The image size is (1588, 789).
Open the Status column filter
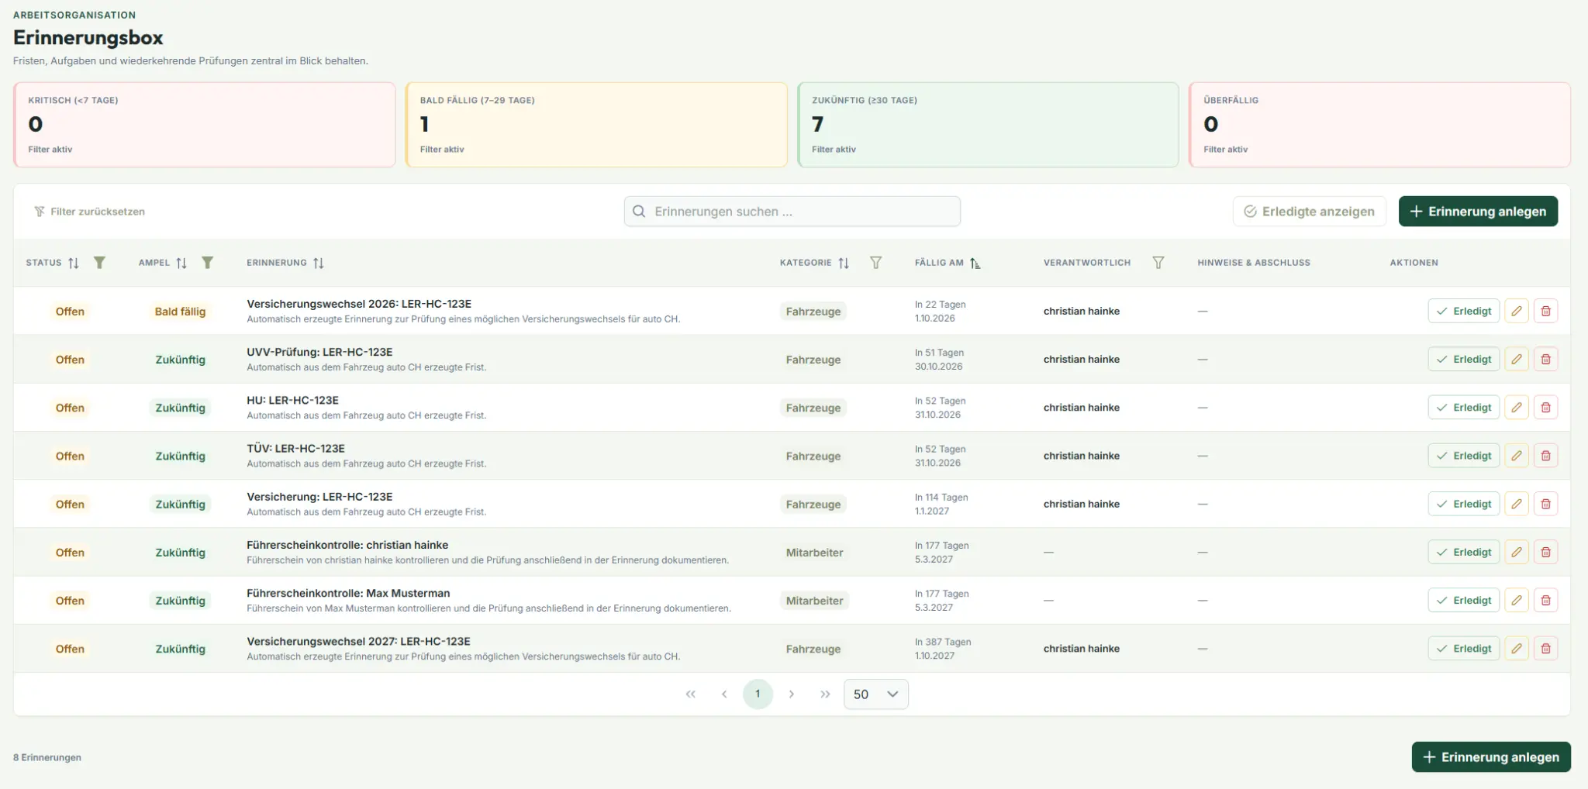point(99,263)
